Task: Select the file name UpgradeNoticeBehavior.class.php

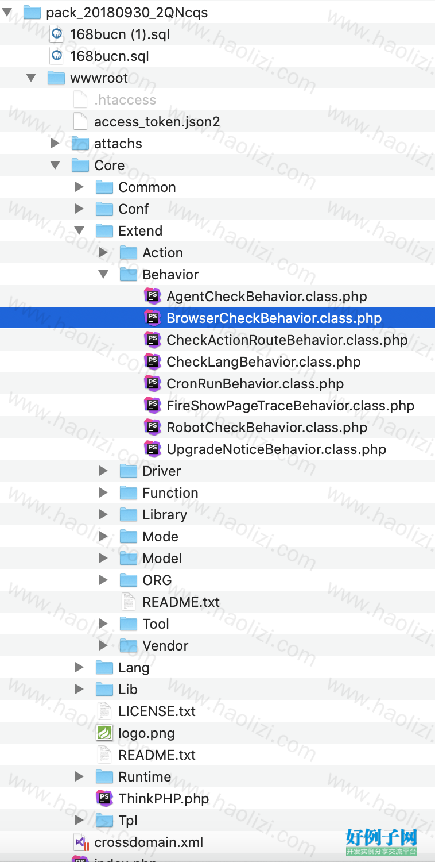Action: pos(276,449)
